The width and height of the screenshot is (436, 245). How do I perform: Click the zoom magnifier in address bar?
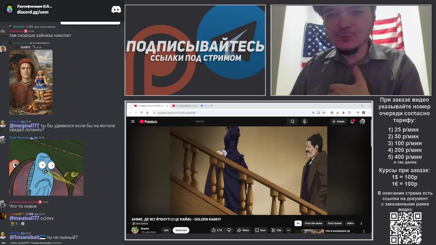(313, 113)
